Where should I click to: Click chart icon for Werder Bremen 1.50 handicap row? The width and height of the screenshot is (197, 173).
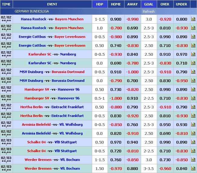(x=193, y=168)
